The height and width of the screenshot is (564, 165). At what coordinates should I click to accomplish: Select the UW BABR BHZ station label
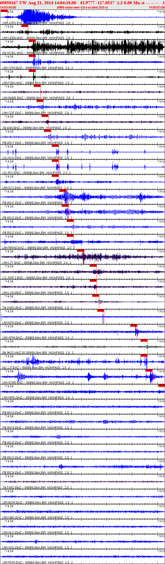coord(13,98)
